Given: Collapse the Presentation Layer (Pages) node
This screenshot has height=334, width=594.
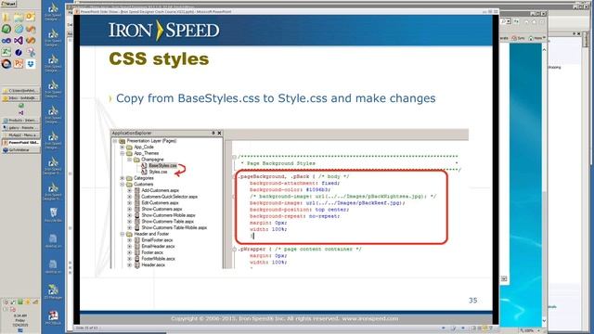Looking at the screenshot, I should (115, 141).
